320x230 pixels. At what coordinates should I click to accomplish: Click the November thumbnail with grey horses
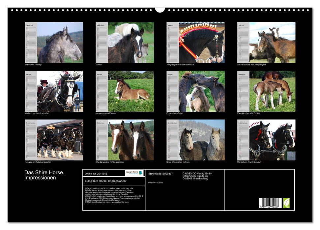(198, 141)
